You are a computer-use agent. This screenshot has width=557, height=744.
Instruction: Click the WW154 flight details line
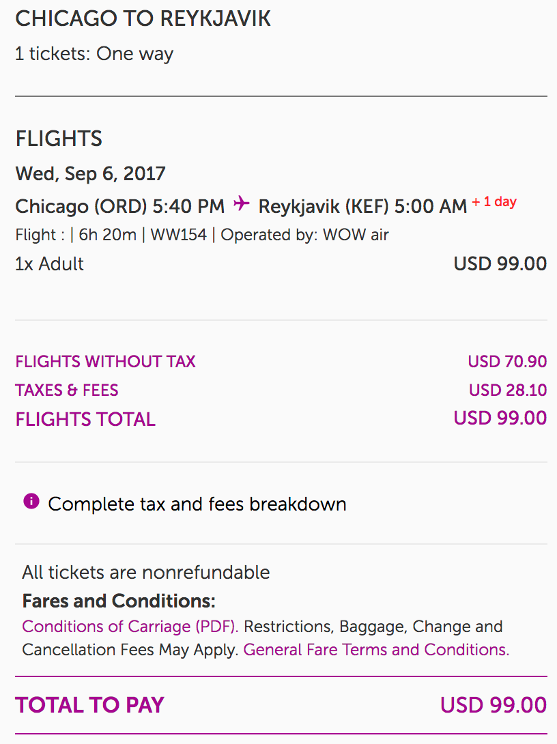[202, 235]
